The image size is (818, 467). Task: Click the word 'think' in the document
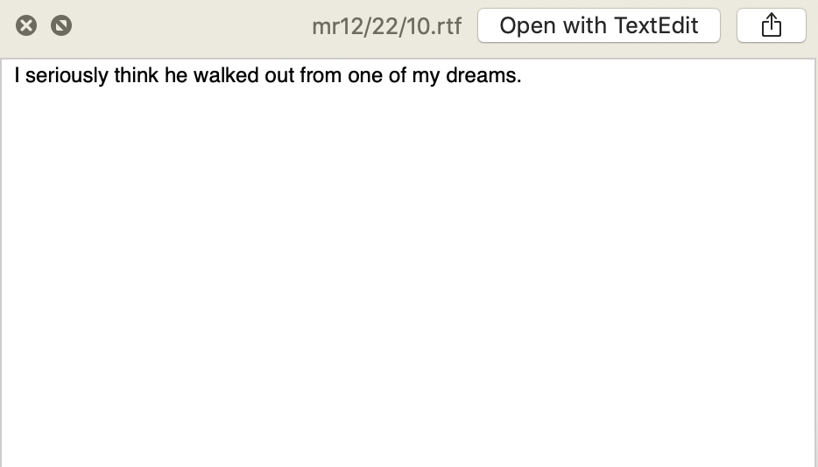136,75
